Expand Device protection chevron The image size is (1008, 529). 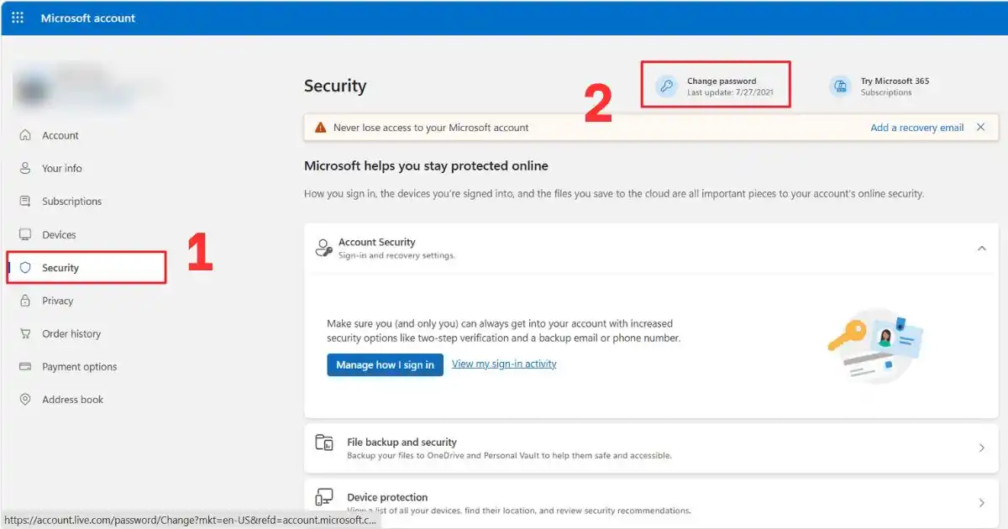pyautogui.click(x=981, y=503)
